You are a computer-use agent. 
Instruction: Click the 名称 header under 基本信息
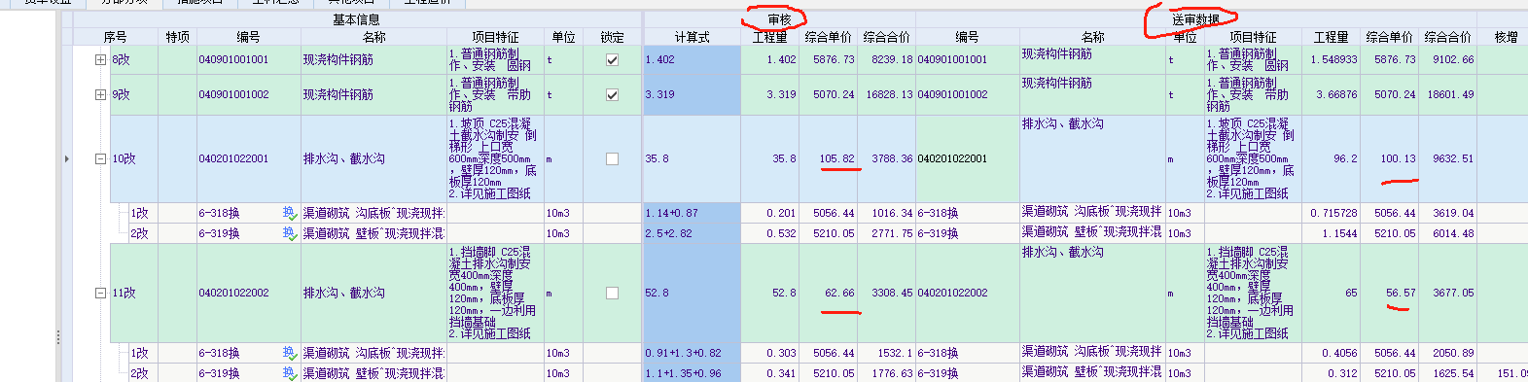click(x=373, y=37)
